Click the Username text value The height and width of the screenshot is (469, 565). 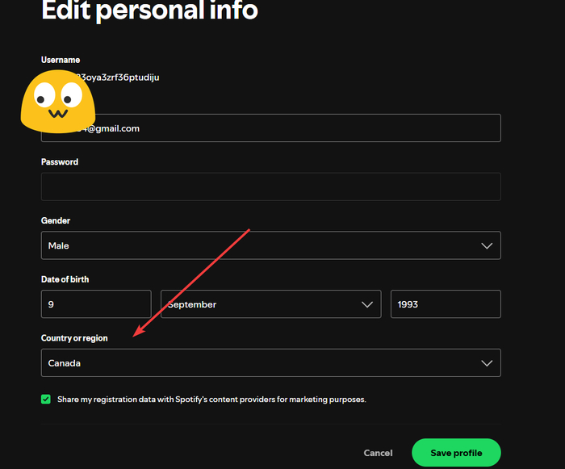[117, 77]
